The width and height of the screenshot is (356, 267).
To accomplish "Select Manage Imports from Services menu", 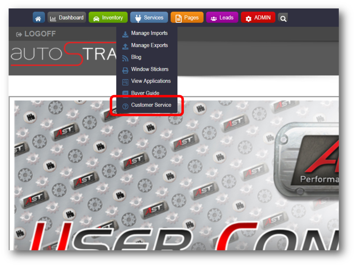I will 147,33.
